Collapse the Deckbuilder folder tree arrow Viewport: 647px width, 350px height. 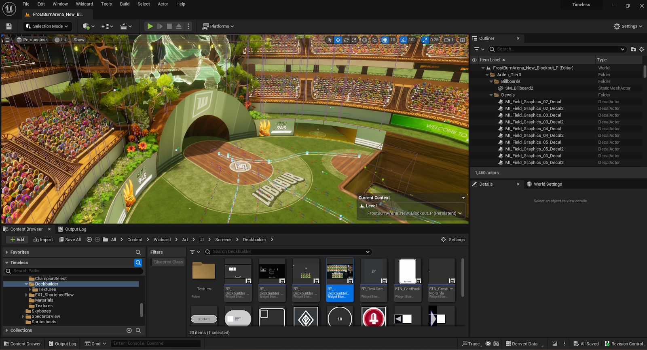pyautogui.click(x=26, y=284)
